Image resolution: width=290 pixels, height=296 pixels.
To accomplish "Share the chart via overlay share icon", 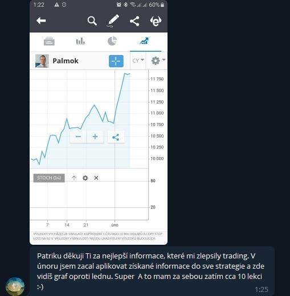I will point(116,137).
